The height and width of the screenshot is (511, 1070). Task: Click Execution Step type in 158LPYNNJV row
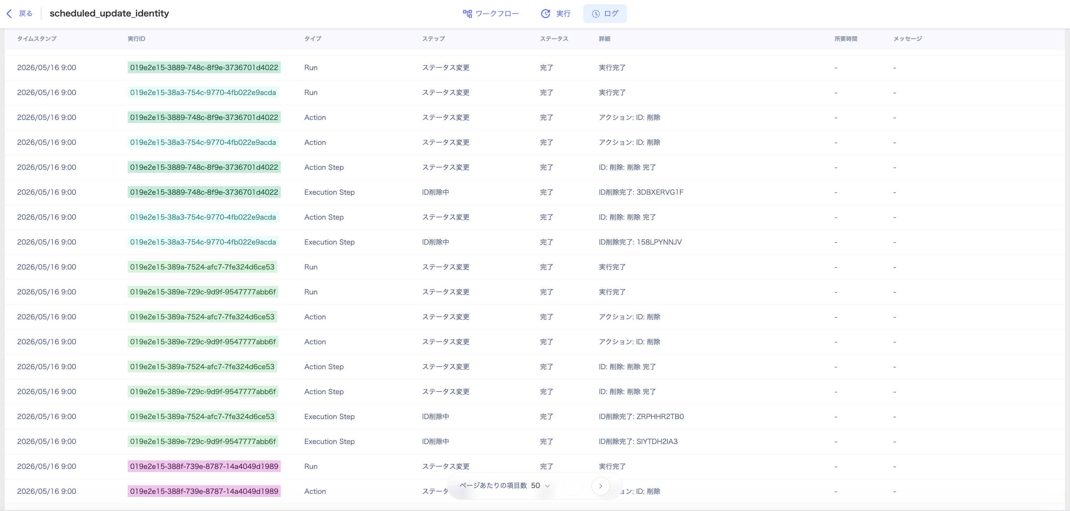pyautogui.click(x=329, y=242)
